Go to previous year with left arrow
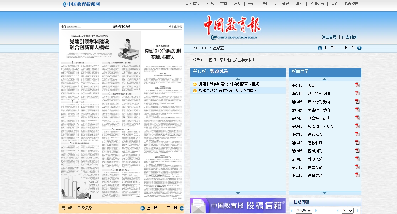Screen dimensions: 397x214 (292, 211)
